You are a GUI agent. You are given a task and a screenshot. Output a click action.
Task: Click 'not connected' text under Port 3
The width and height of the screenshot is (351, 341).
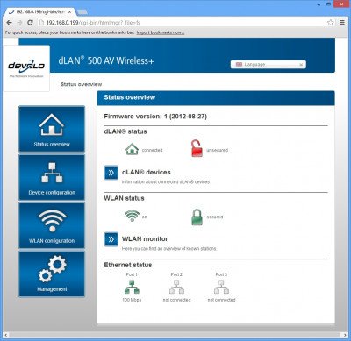[221, 300]
